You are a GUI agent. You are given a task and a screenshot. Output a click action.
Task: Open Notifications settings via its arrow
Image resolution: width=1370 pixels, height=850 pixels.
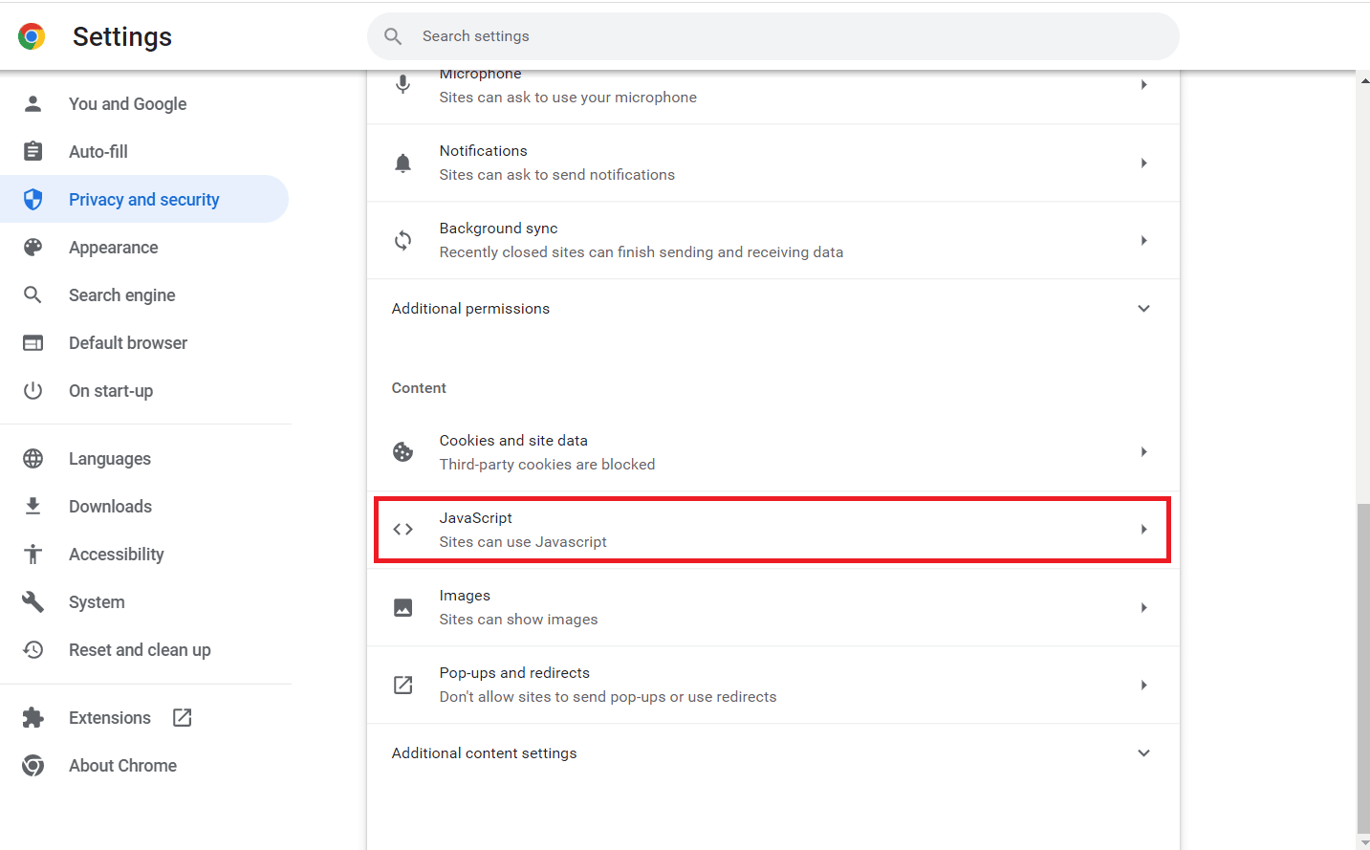coord(1144,163)
